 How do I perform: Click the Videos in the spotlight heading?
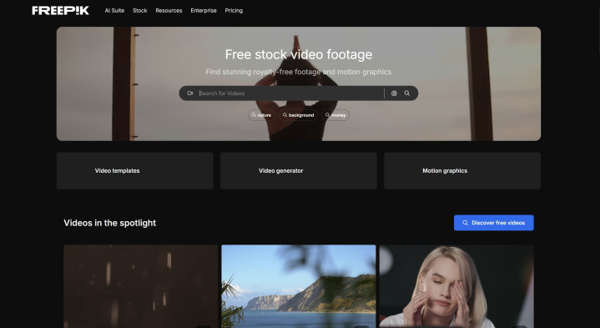(x=110, y=223)
